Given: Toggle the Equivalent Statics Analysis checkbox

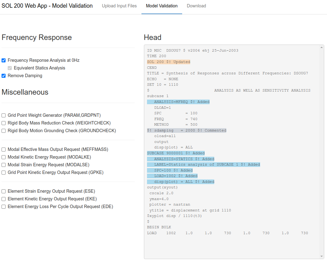Looking at the screenshot, I should click(10, 68).
